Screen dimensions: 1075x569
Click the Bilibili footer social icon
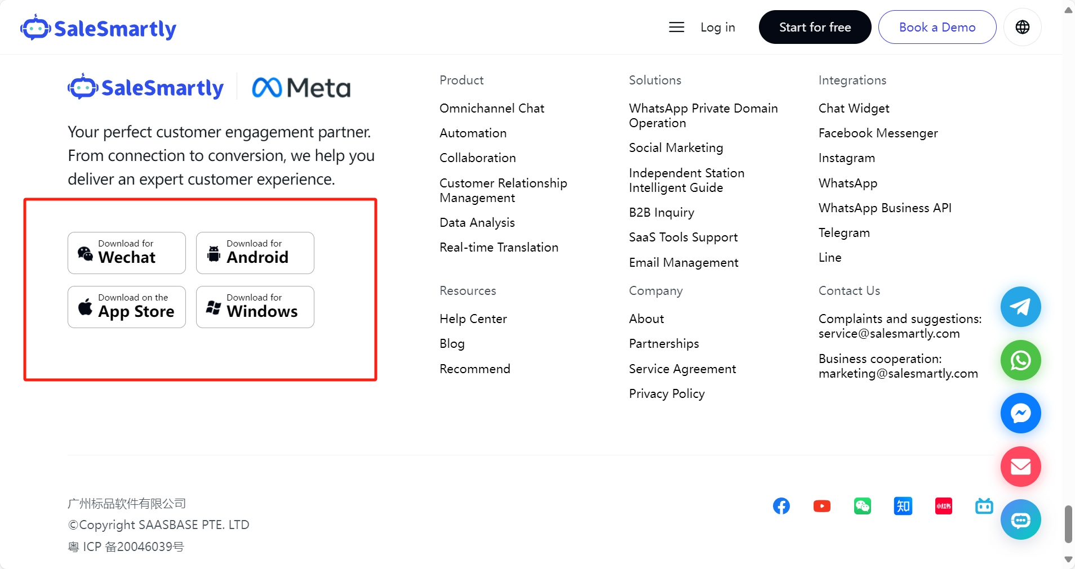tap(984, 506)
